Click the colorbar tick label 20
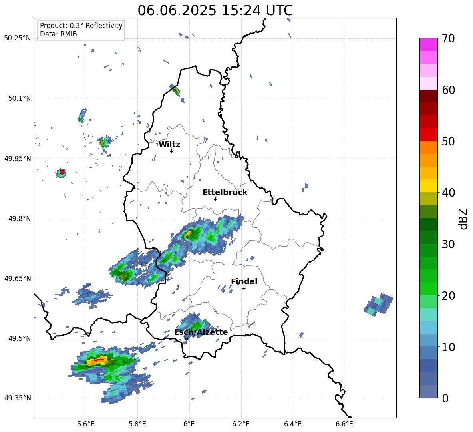The image size is (473, 432). (449, 295)
